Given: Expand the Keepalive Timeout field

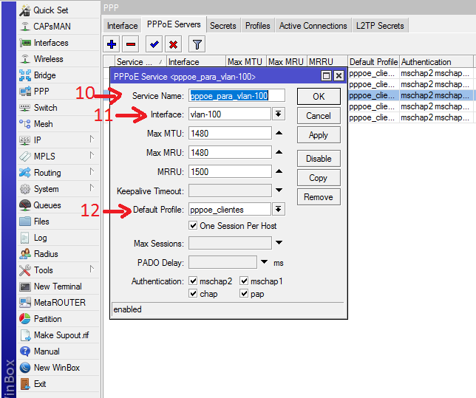Looking at the screenshot, I should pyautogui.click(x=279, y=191).
